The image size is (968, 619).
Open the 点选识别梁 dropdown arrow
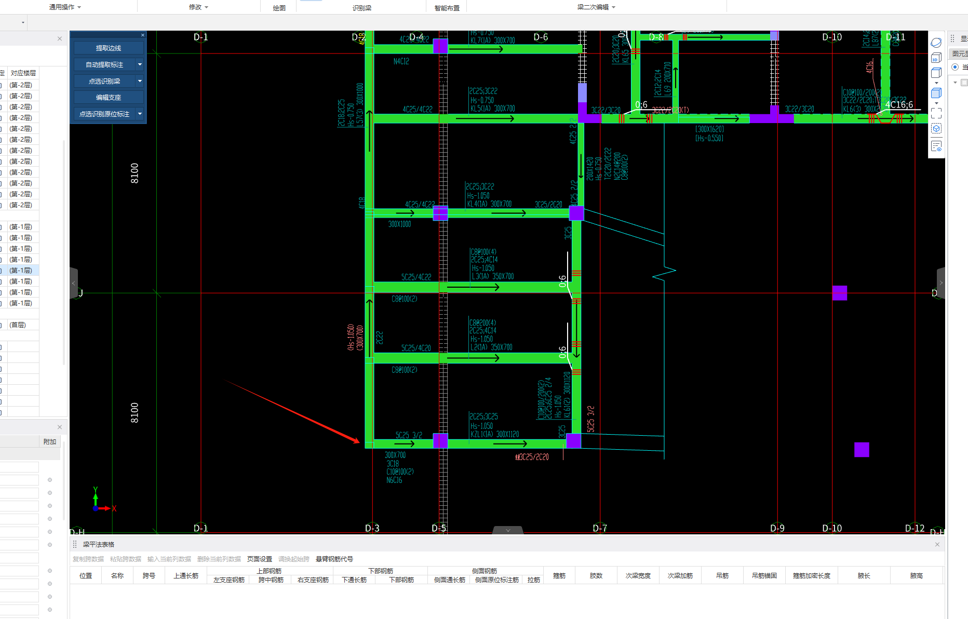[140, 81]
